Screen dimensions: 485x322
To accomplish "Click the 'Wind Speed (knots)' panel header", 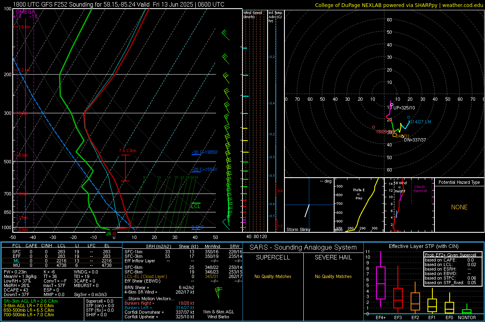I will [253, 15].
